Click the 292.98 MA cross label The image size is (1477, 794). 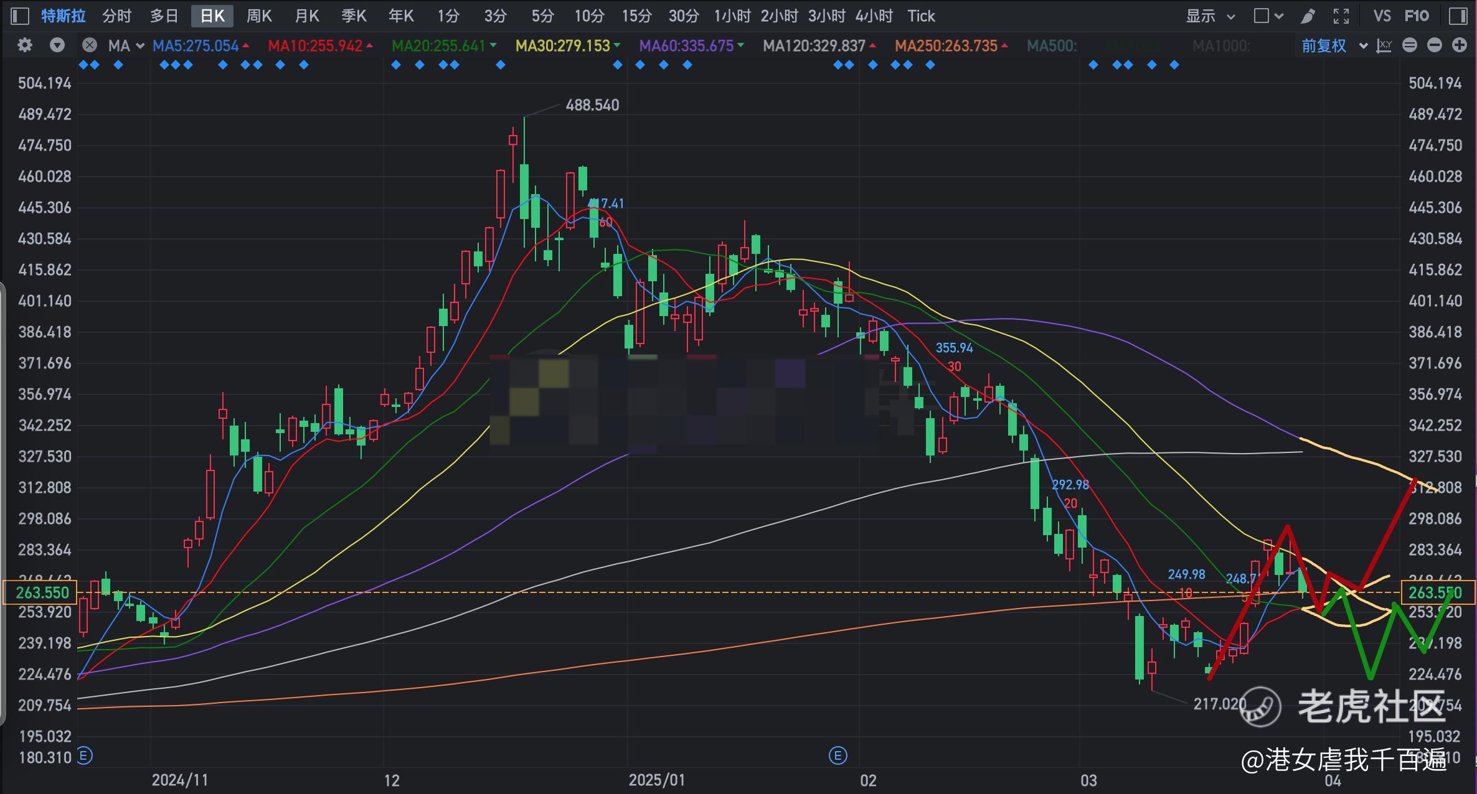pos(1070,485)
